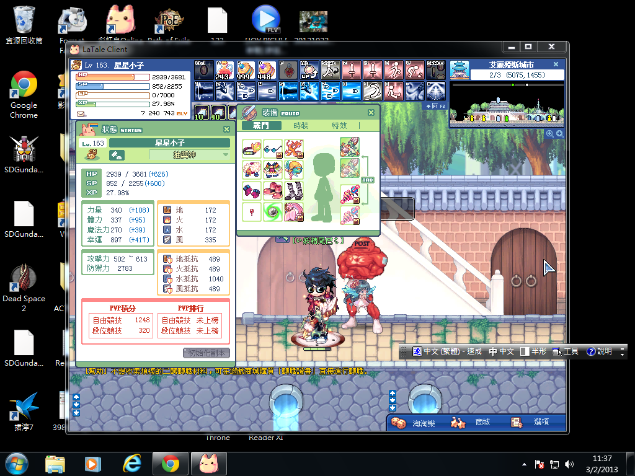
Task: Activate the multi-bullet skill in slot 3
Action: click(x=246, y=91)
